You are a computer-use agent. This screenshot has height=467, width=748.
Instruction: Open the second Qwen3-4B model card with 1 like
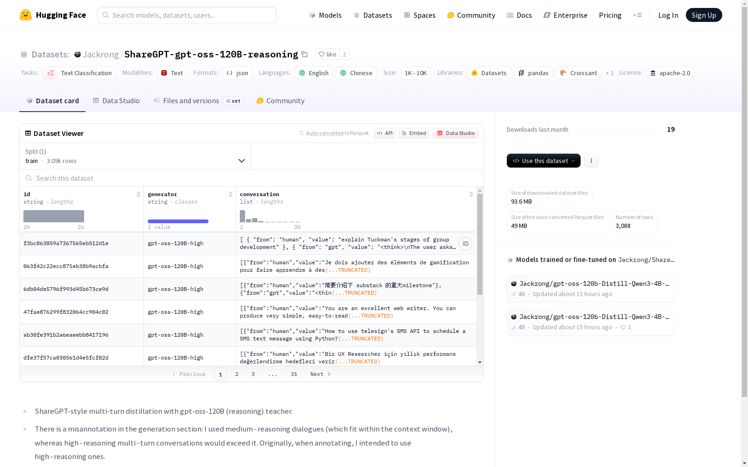[x=590, y=322]
